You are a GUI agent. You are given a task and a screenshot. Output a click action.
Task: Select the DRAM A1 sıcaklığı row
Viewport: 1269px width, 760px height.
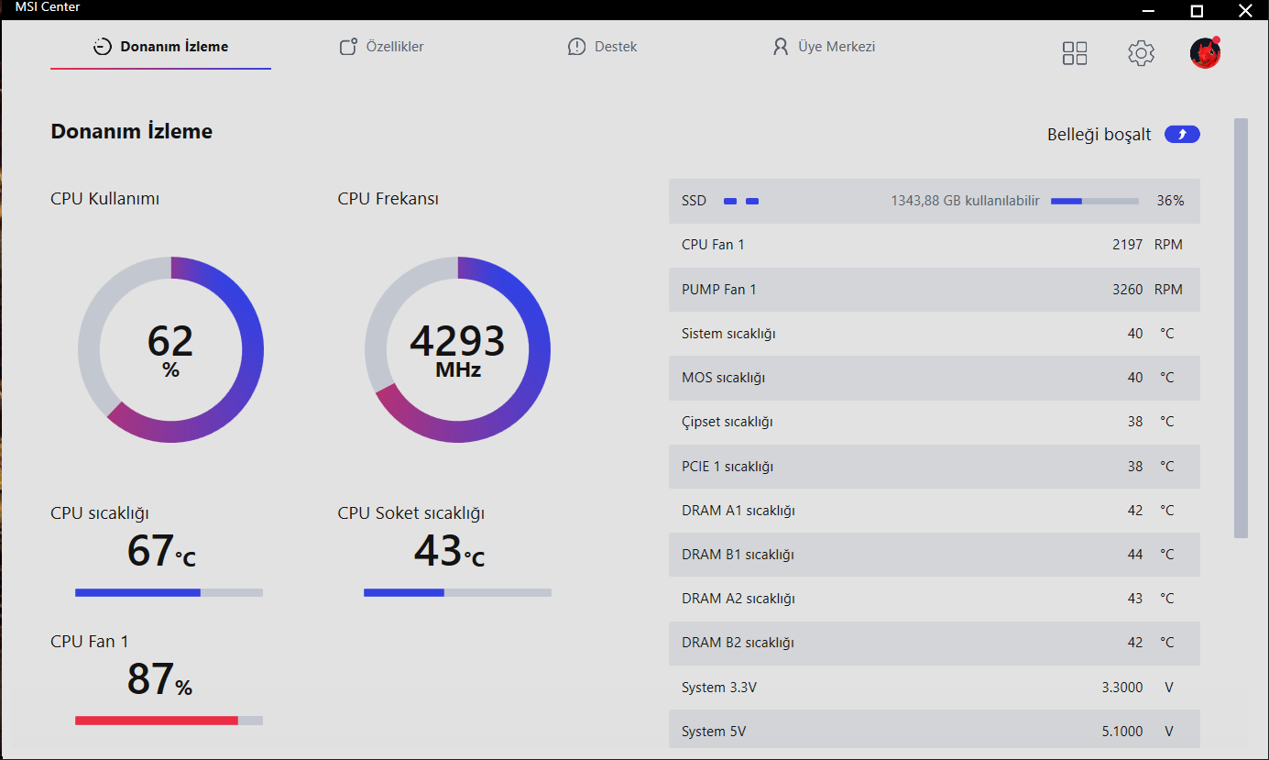[x=935, y=511]
